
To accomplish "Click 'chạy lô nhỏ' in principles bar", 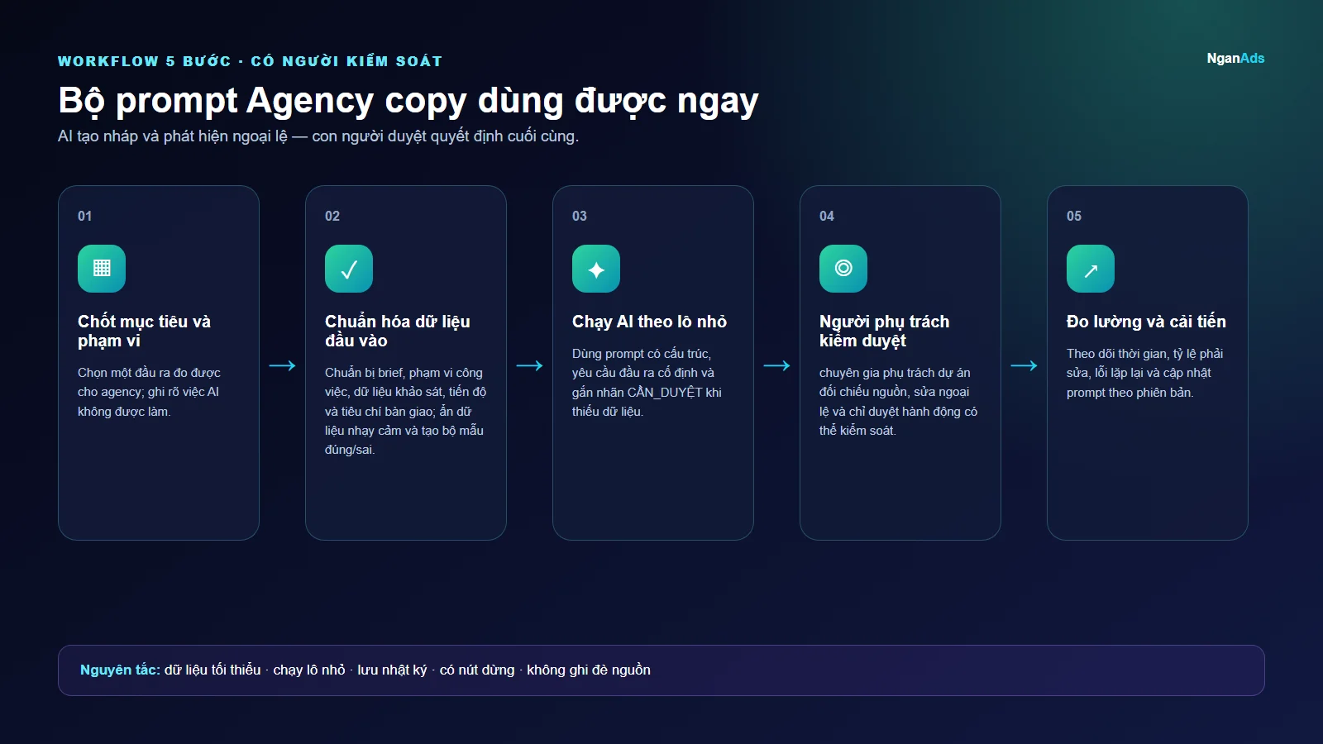I will (x=309, y=670).
